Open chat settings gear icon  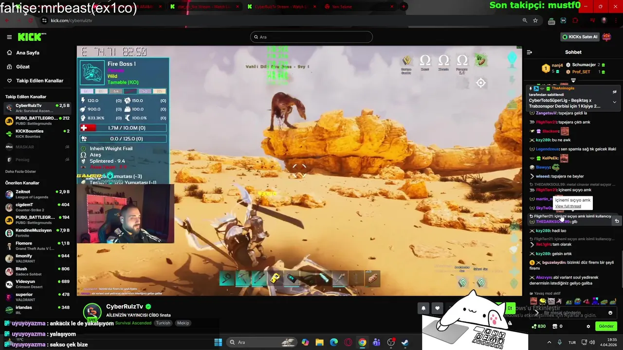588,326
